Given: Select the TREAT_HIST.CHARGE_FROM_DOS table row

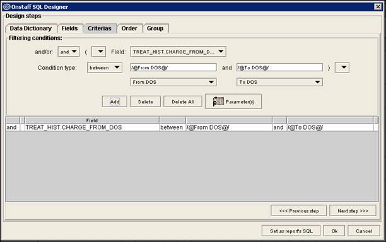Looking at the screenshot, I should (192, 127).
